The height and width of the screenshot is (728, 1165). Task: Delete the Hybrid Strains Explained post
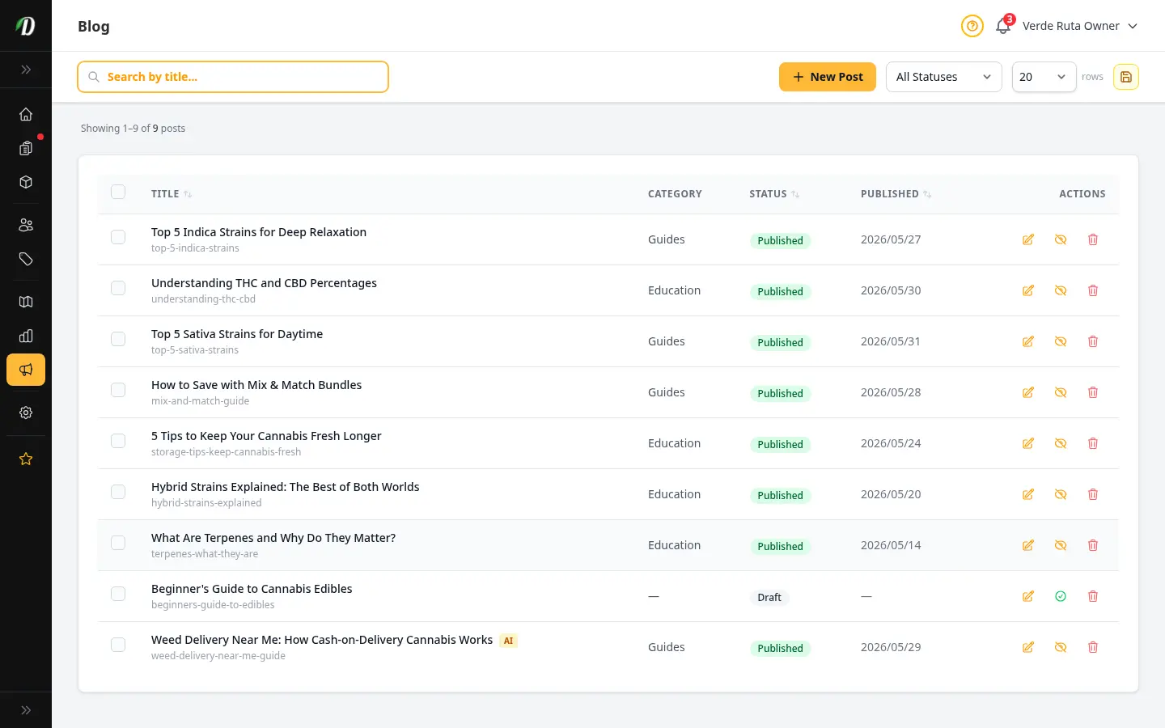(1093, 494)
